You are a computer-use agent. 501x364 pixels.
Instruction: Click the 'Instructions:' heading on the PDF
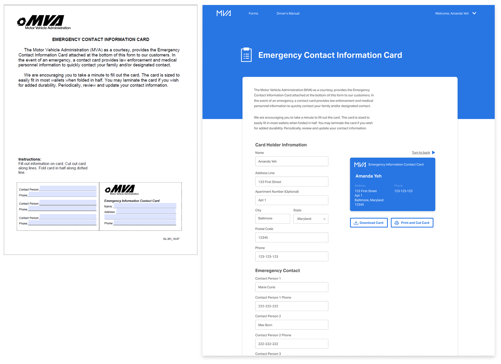pos(30,159)
